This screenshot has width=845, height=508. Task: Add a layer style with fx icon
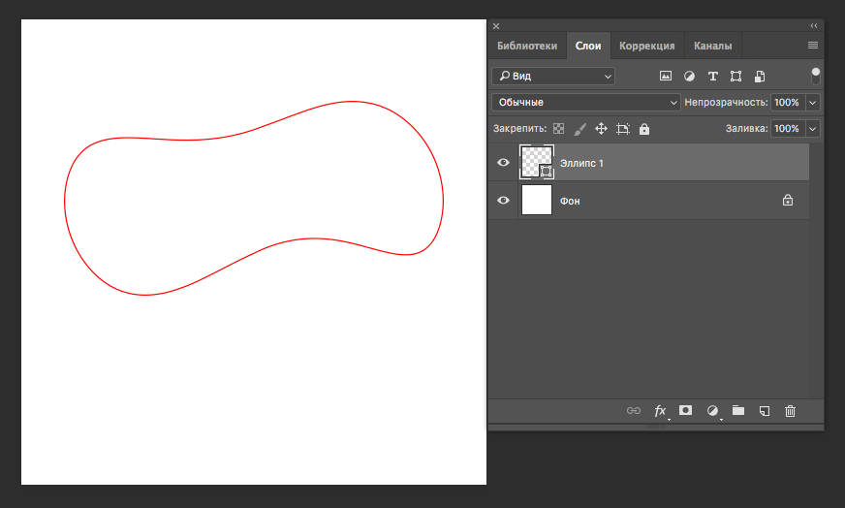(660, 411)
